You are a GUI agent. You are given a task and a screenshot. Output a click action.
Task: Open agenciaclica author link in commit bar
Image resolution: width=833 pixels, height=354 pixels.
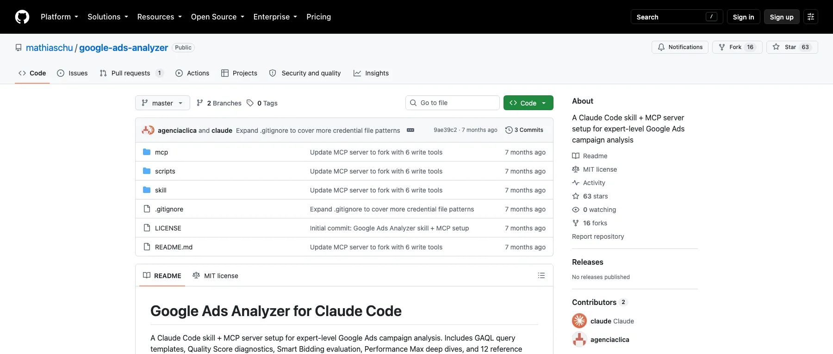pos(177,130)
